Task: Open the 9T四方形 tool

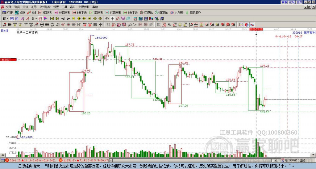Action: coord(114,12)
